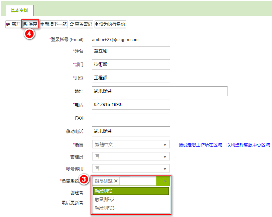Viewport: 272px width, 217px height.
Task: Open the 基本资料 tab
Action: coord(19,10)
